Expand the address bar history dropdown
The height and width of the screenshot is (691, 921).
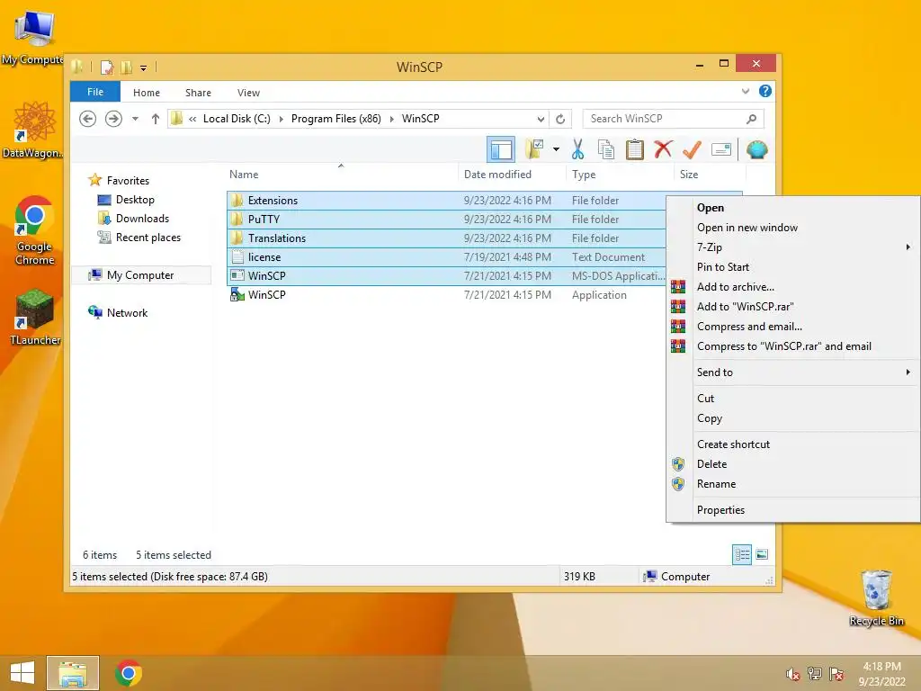pyautogui.click(x=541, y=120)
